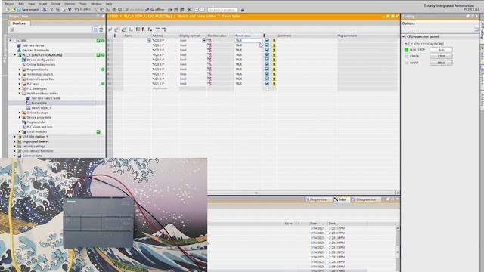Image resolution: width=484 pixels, height=272 pixels.
Task: Click the Accessible devices icon after Go offline
Action: (169, 10)
